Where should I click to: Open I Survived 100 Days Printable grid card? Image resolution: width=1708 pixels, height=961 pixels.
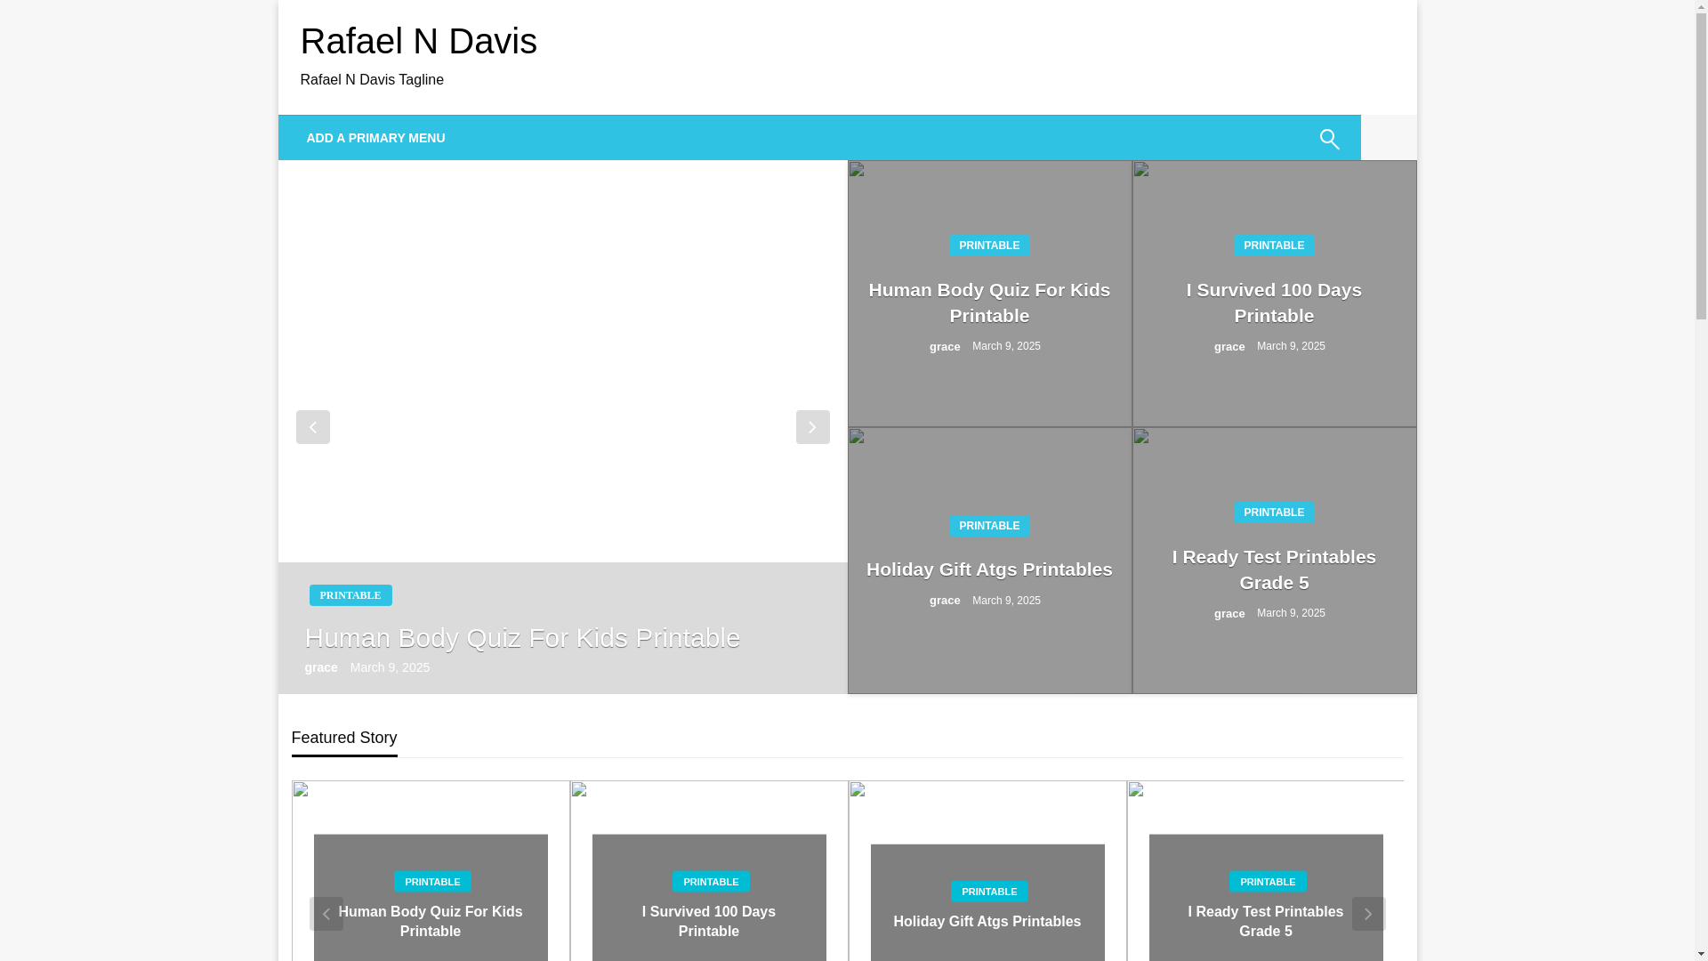(x=1274, y=303)
